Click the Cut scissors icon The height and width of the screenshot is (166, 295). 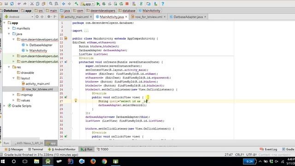(x=32, y=4)
